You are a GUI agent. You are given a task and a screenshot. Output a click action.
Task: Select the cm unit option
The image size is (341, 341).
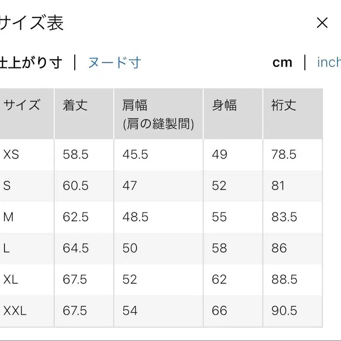282,63
